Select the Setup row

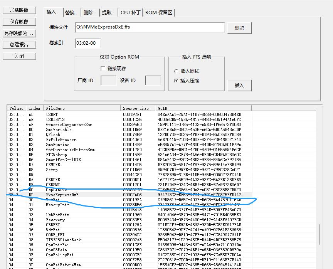pyautogui.click(x=129, y=170)
